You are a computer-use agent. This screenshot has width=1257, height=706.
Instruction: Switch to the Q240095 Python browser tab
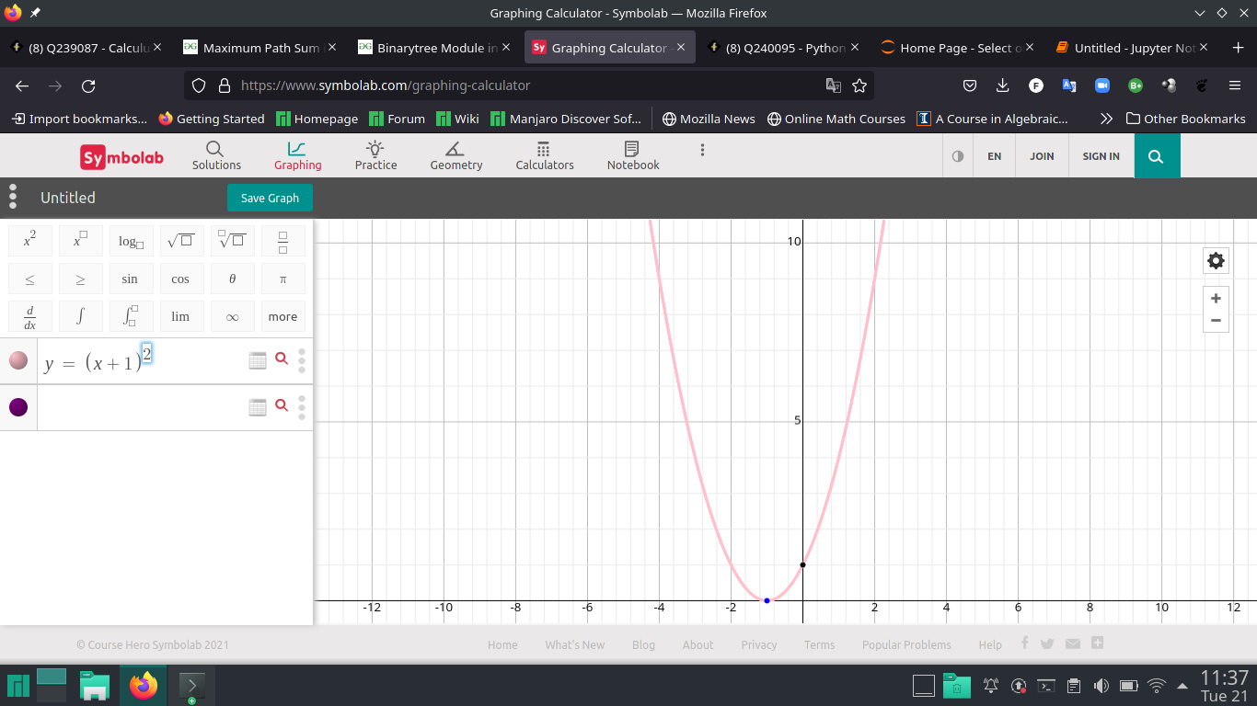[781, 48]
